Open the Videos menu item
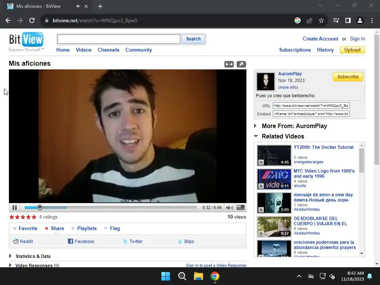 tap(83, 50)
